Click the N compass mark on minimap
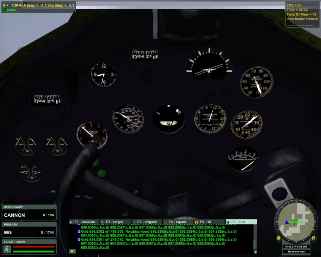 296,201
